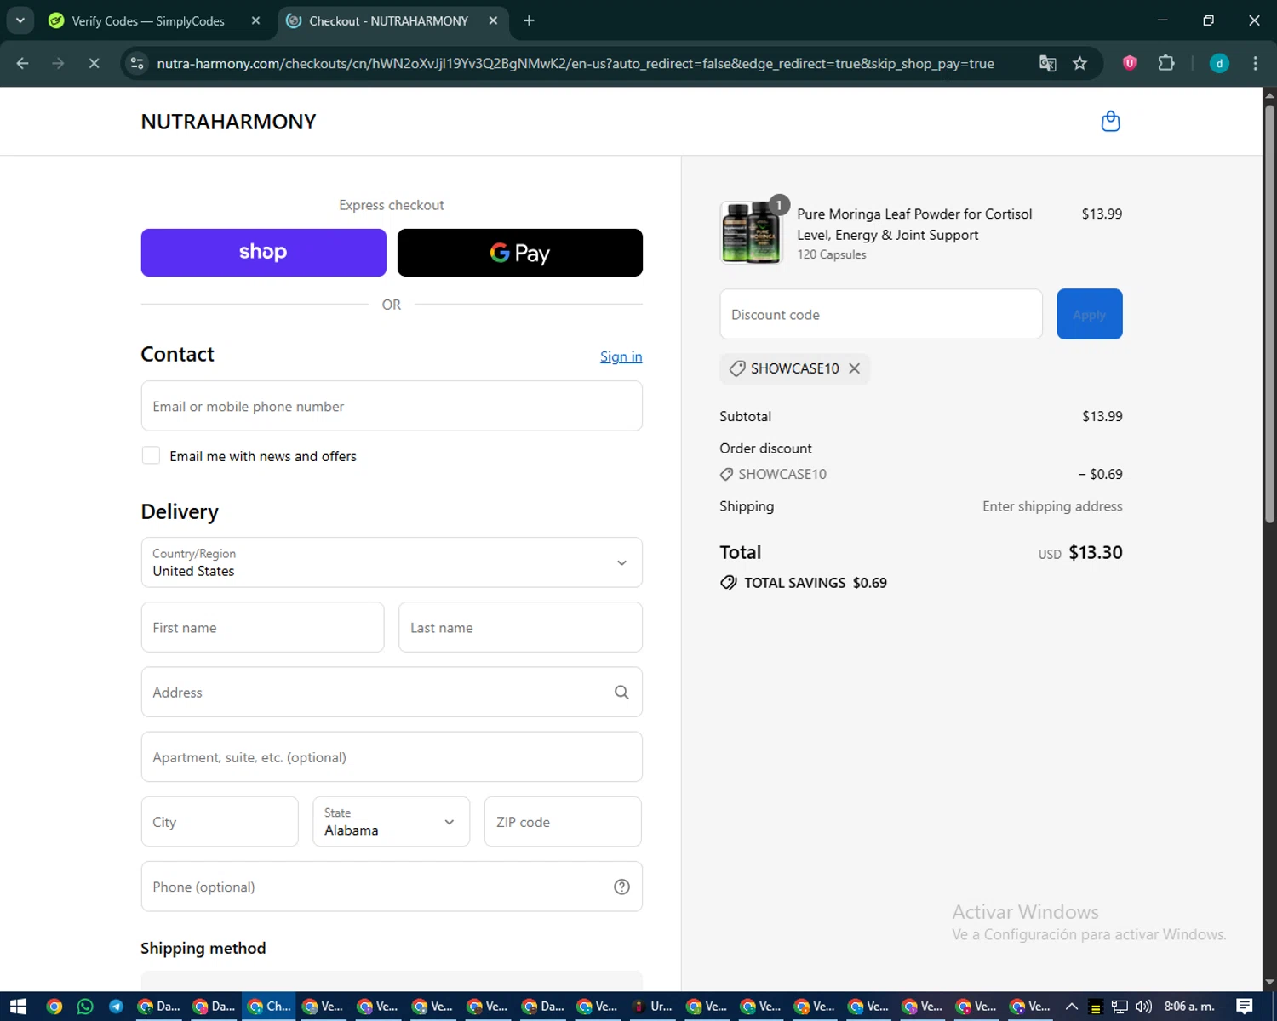Open the Chrome extensions puzzle icon
The image size is (1277, 1021).
click(1166, 63)
